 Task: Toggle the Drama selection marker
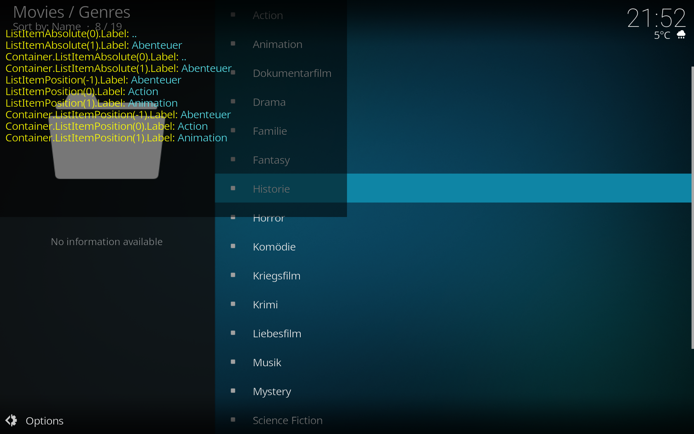pos(233,101)
